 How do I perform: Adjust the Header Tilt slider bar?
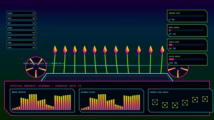click(x=186, y=16)
